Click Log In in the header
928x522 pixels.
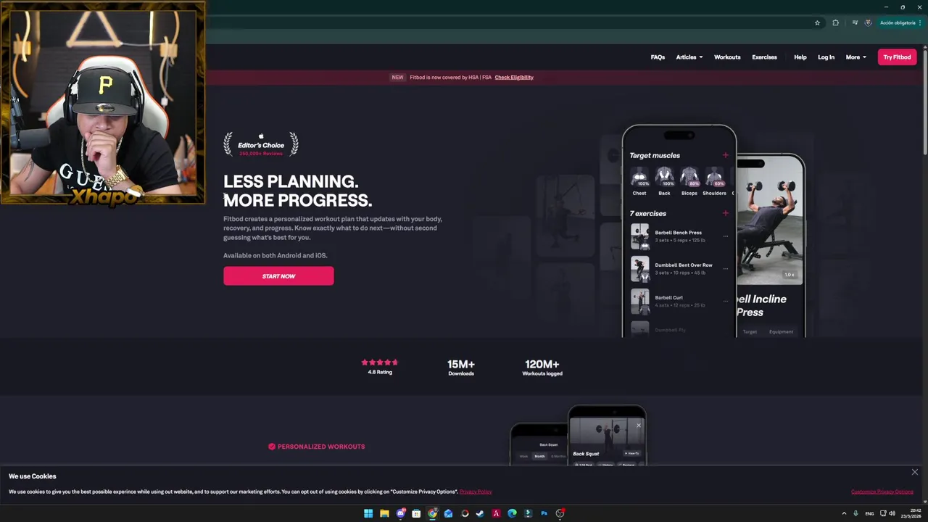[x=826, y=57]
